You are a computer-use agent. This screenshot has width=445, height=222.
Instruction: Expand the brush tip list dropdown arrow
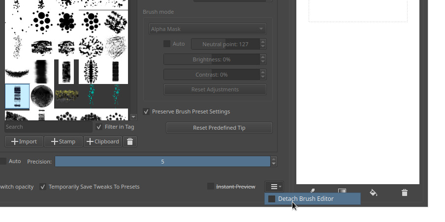pos(133,117)
